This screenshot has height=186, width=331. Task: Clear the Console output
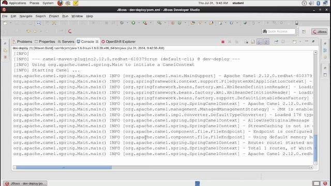pos(246,42)
